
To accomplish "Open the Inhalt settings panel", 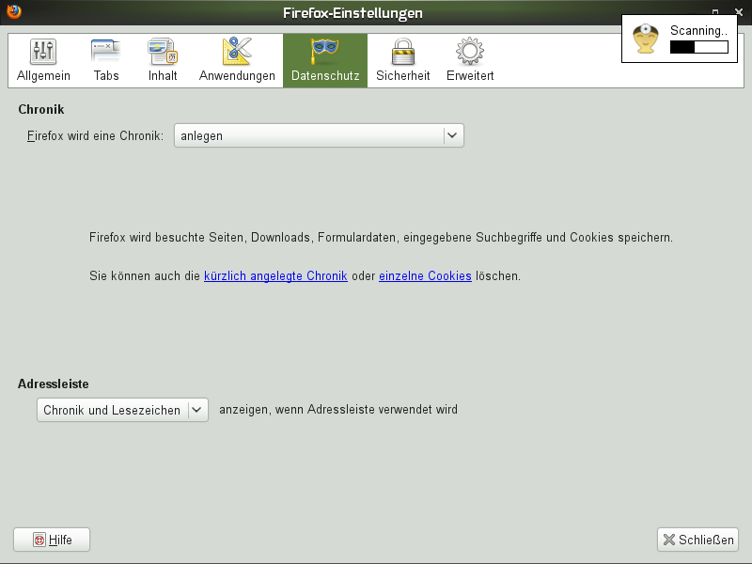I will (x=163, y=60).
